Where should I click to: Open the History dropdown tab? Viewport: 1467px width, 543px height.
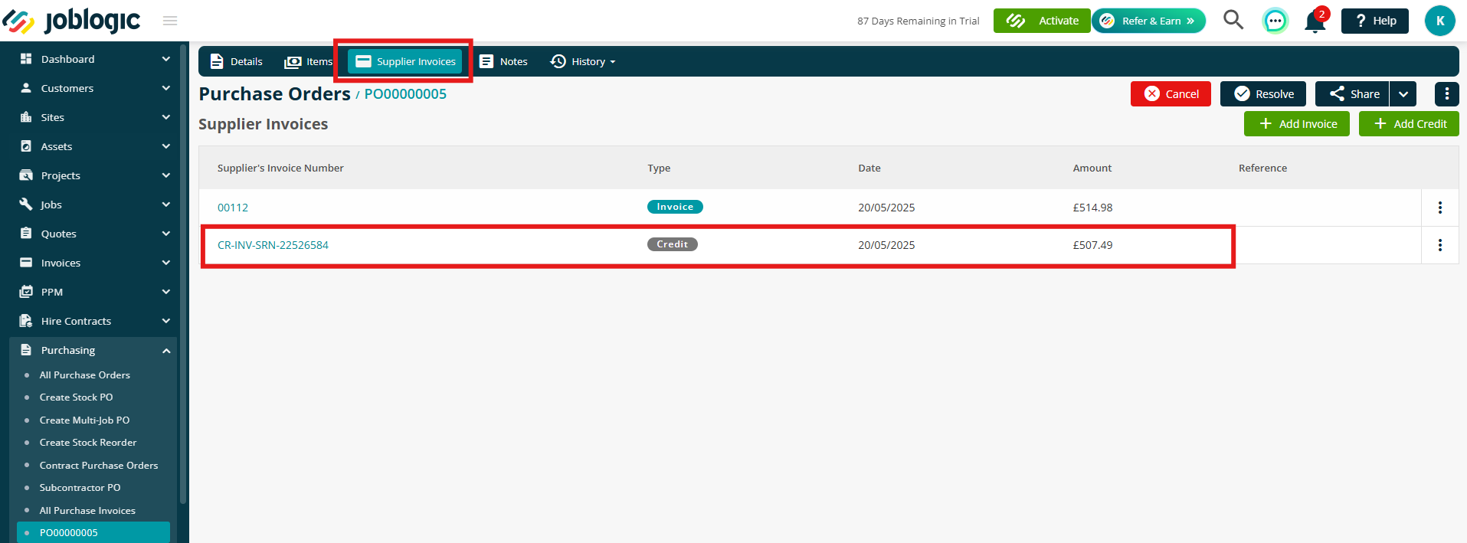tap(583, 61)
